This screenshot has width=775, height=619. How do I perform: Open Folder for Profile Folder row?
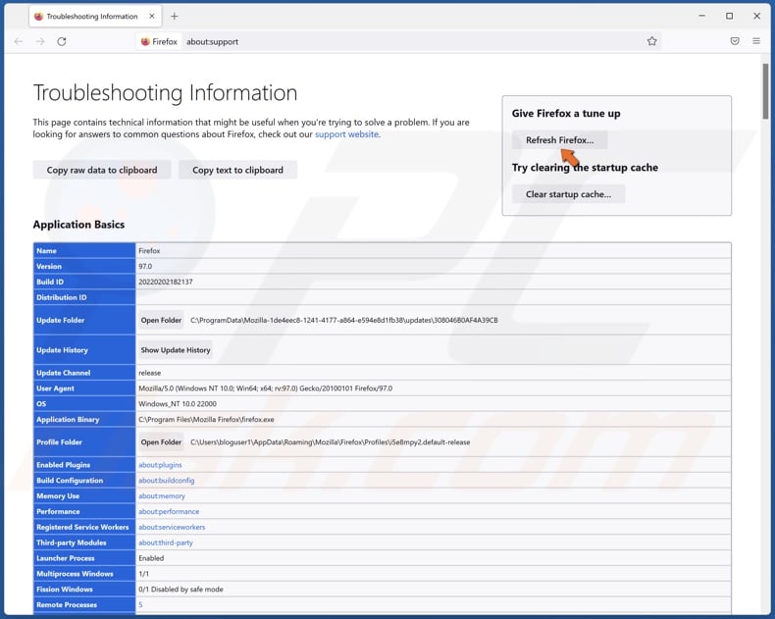(x=161, y=442)
